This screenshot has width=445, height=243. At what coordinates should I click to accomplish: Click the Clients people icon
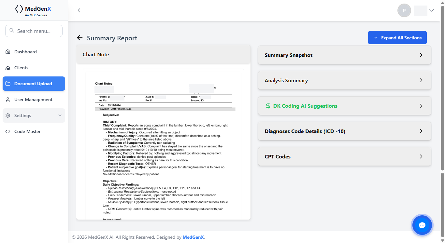[x=7, y=67]
